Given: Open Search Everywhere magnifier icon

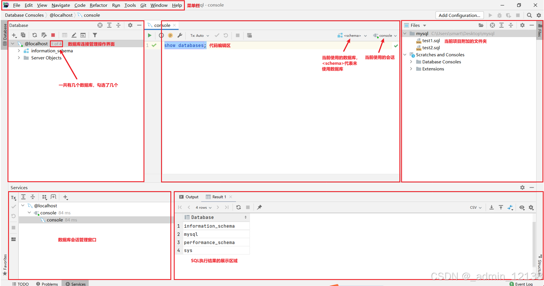Looking at the screenshot, I should pos(529,15).
